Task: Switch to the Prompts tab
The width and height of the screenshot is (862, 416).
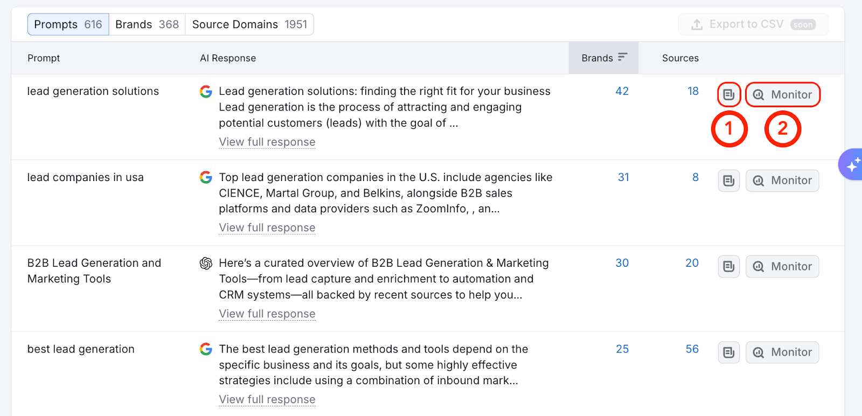Action: pos(68,25)
